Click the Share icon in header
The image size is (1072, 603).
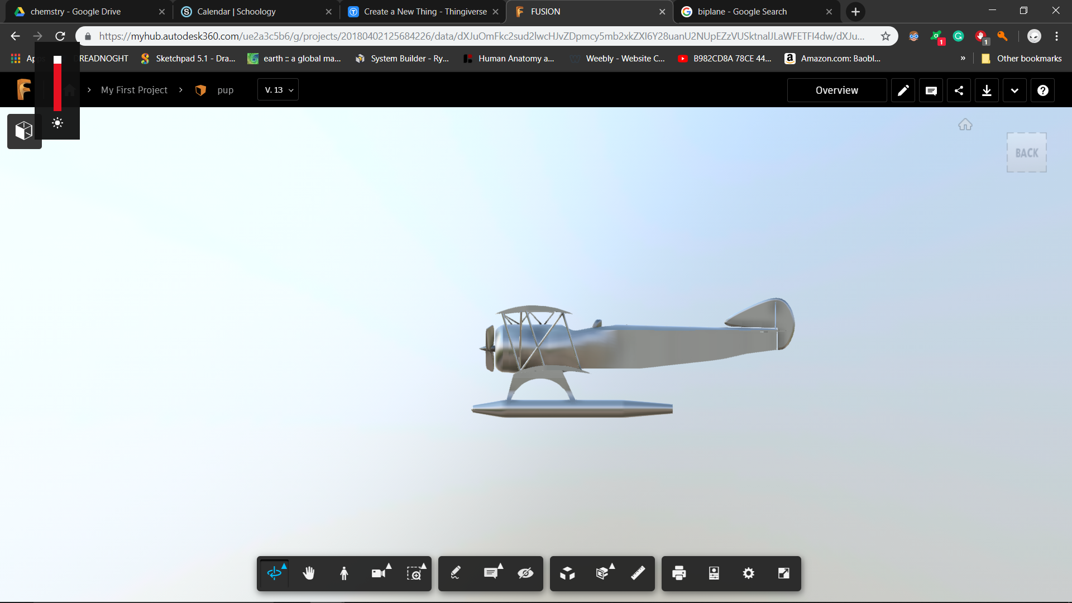[959, 90]
